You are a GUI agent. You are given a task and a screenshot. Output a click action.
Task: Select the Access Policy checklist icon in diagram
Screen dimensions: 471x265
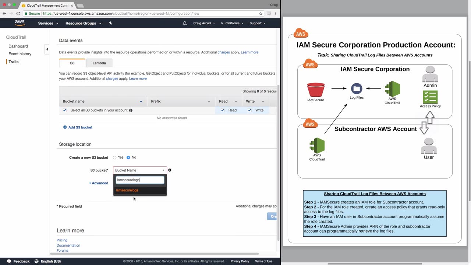click(x=430, y=97)
